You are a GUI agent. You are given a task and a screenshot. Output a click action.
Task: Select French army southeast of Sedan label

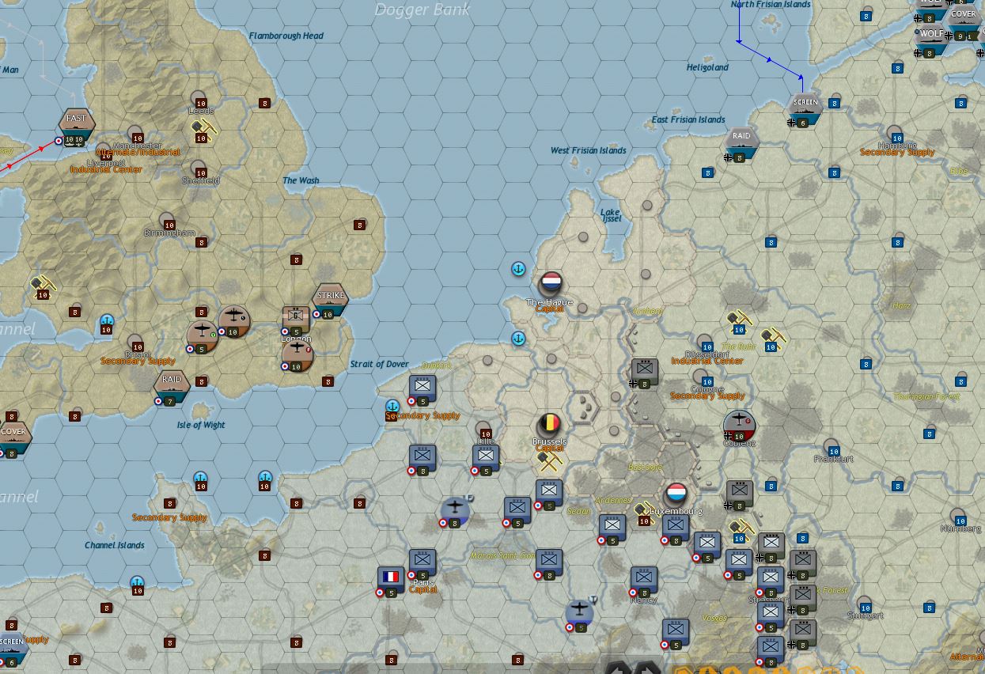612,528
